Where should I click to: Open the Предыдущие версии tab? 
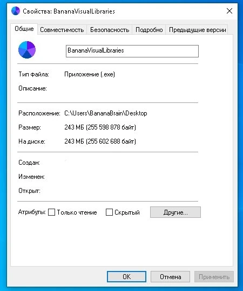197,30
